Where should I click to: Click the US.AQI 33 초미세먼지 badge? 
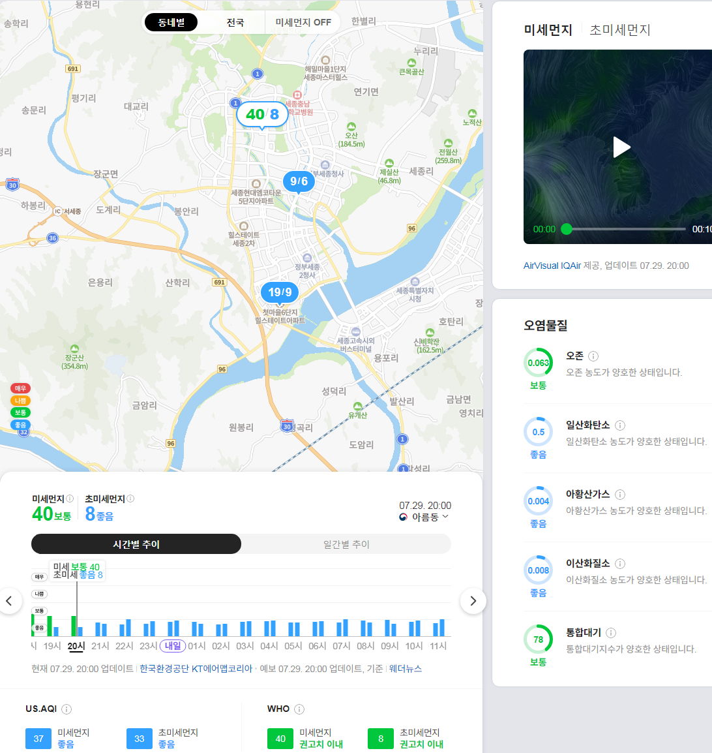point(139,739)
